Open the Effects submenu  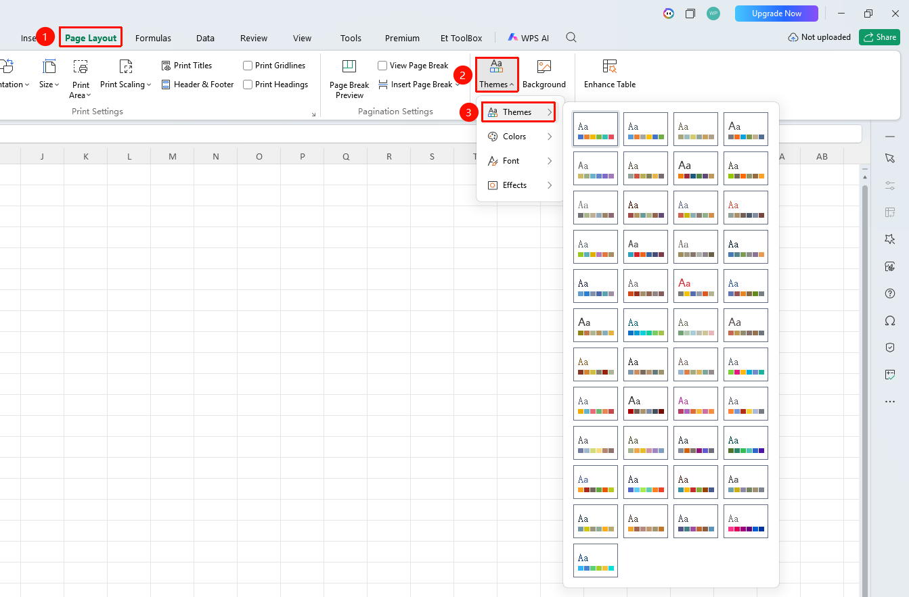click(520, 185)
